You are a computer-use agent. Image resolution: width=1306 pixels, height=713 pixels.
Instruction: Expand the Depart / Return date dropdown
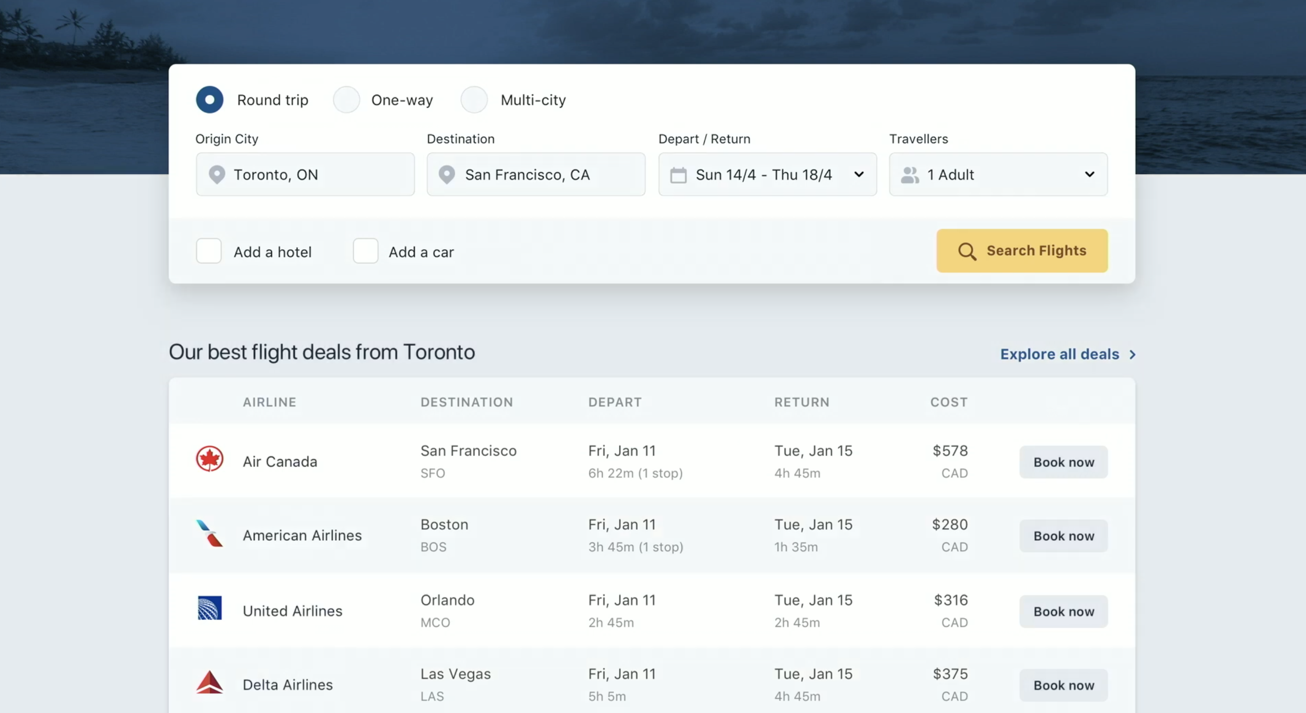click(x=859, y=175)
